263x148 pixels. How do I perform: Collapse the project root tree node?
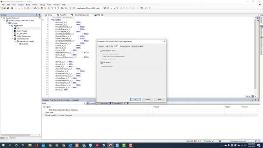(x=2, y=18)
